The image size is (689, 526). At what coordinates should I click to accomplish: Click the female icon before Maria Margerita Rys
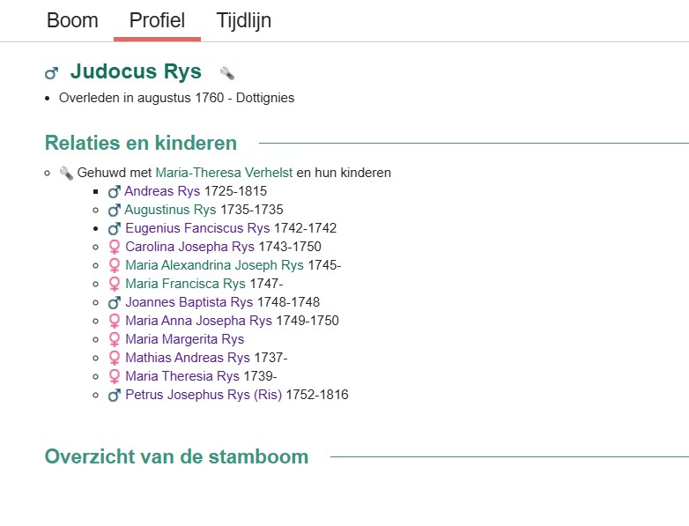[114, 339]
